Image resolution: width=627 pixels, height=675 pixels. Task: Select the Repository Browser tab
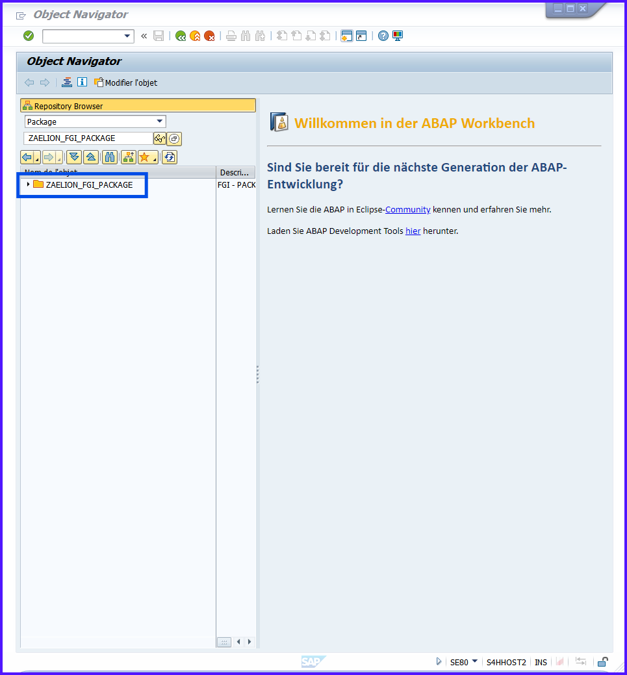(x=138, y=106)
